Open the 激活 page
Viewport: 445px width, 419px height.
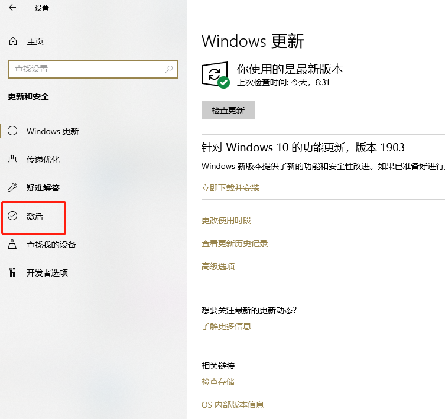(35, 216)
